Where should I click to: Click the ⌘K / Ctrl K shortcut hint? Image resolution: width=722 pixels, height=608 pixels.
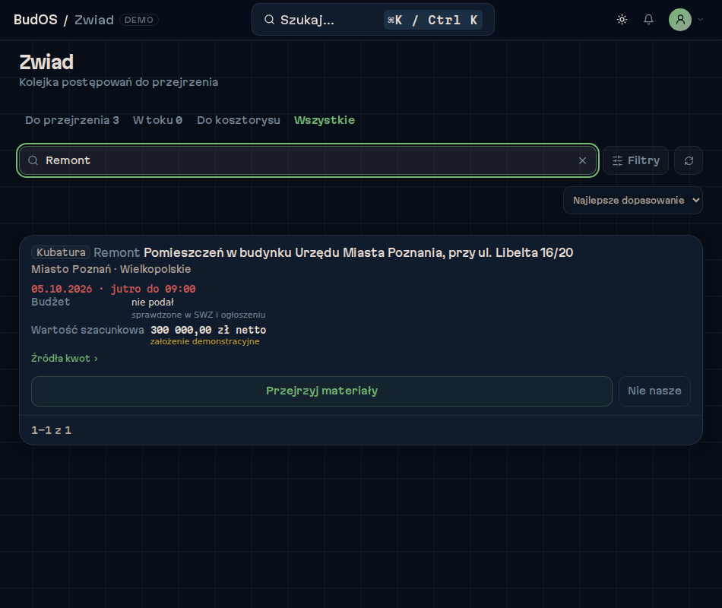click(433, 20)
